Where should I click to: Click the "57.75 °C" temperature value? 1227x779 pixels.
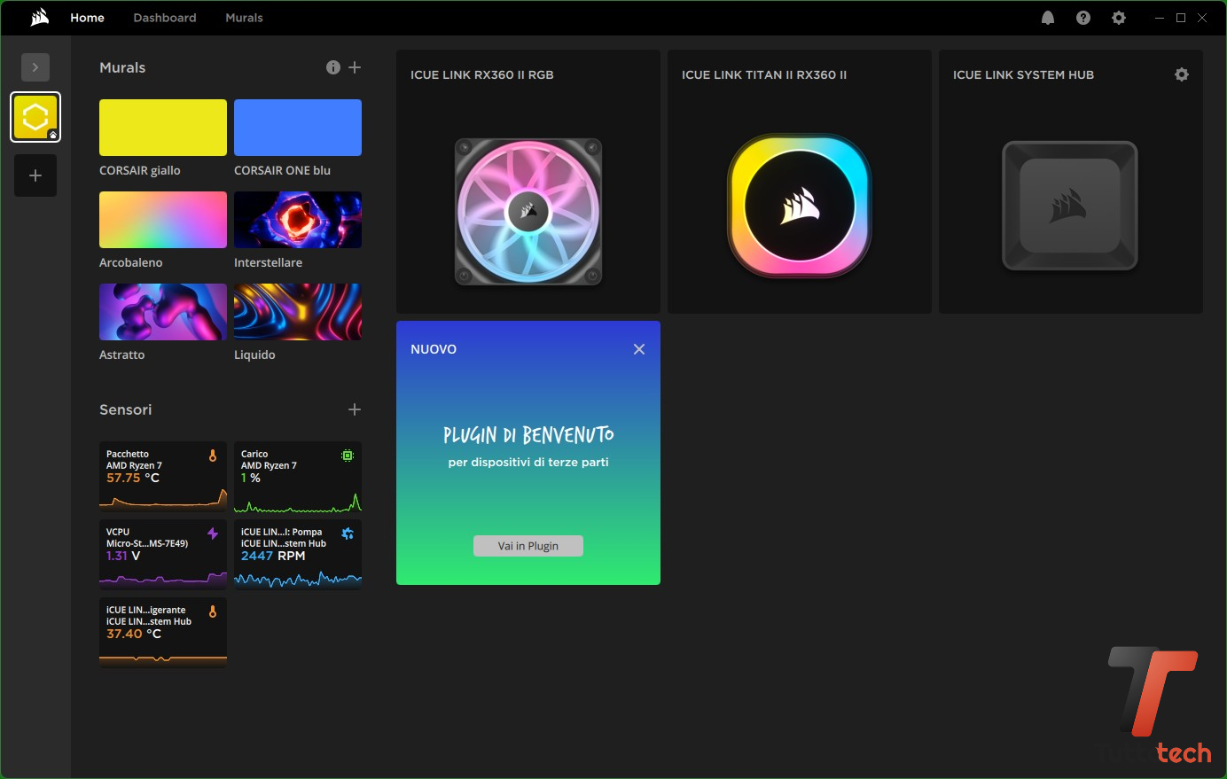(133, 478)
